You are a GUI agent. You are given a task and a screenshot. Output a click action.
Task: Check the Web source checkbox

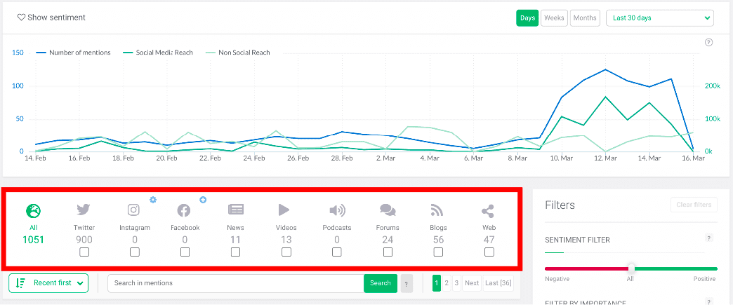point(489,252)
